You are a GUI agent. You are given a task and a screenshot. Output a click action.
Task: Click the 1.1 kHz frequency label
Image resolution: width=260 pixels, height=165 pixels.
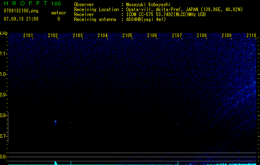coord(3,54)
